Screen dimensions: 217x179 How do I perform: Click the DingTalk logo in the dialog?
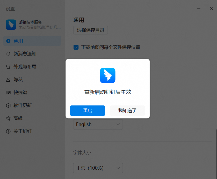tap(107, 75)
